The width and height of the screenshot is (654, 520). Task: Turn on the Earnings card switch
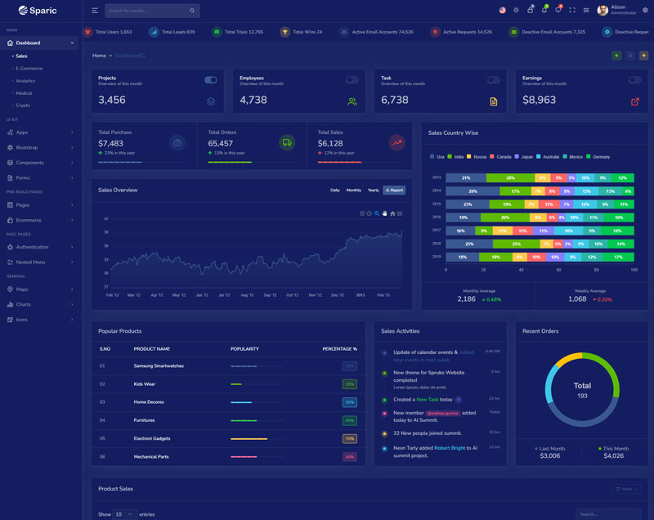[x=634, y=80]
